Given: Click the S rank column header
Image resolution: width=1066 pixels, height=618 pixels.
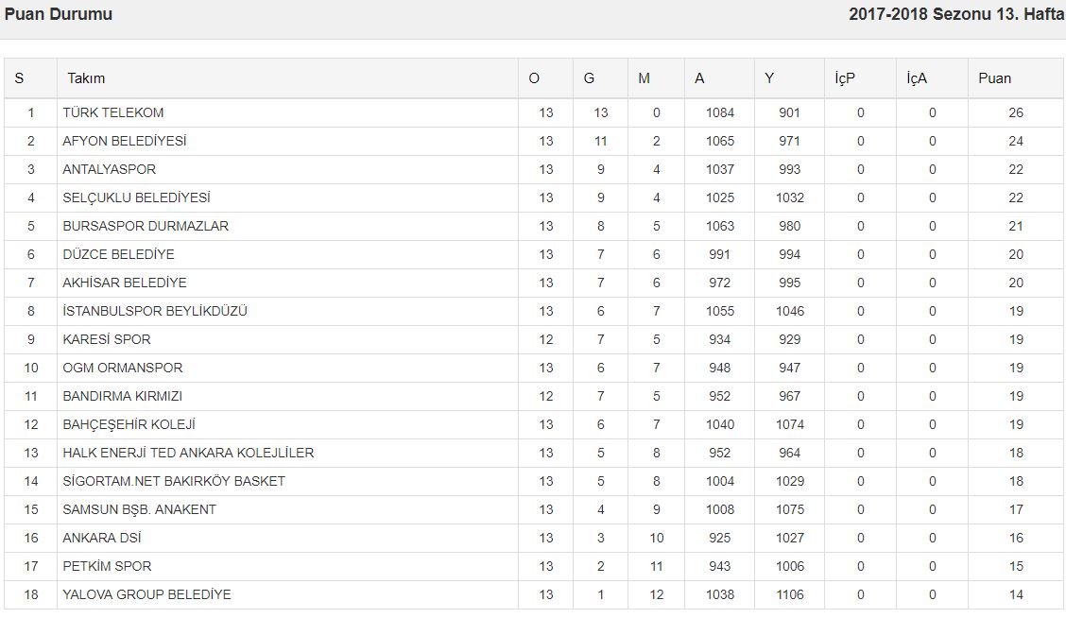Looking at the screenshot, I should 20,78.
